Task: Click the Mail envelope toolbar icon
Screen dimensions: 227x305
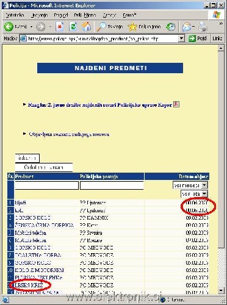Action: pyautogui.click(x=186, y=27)
